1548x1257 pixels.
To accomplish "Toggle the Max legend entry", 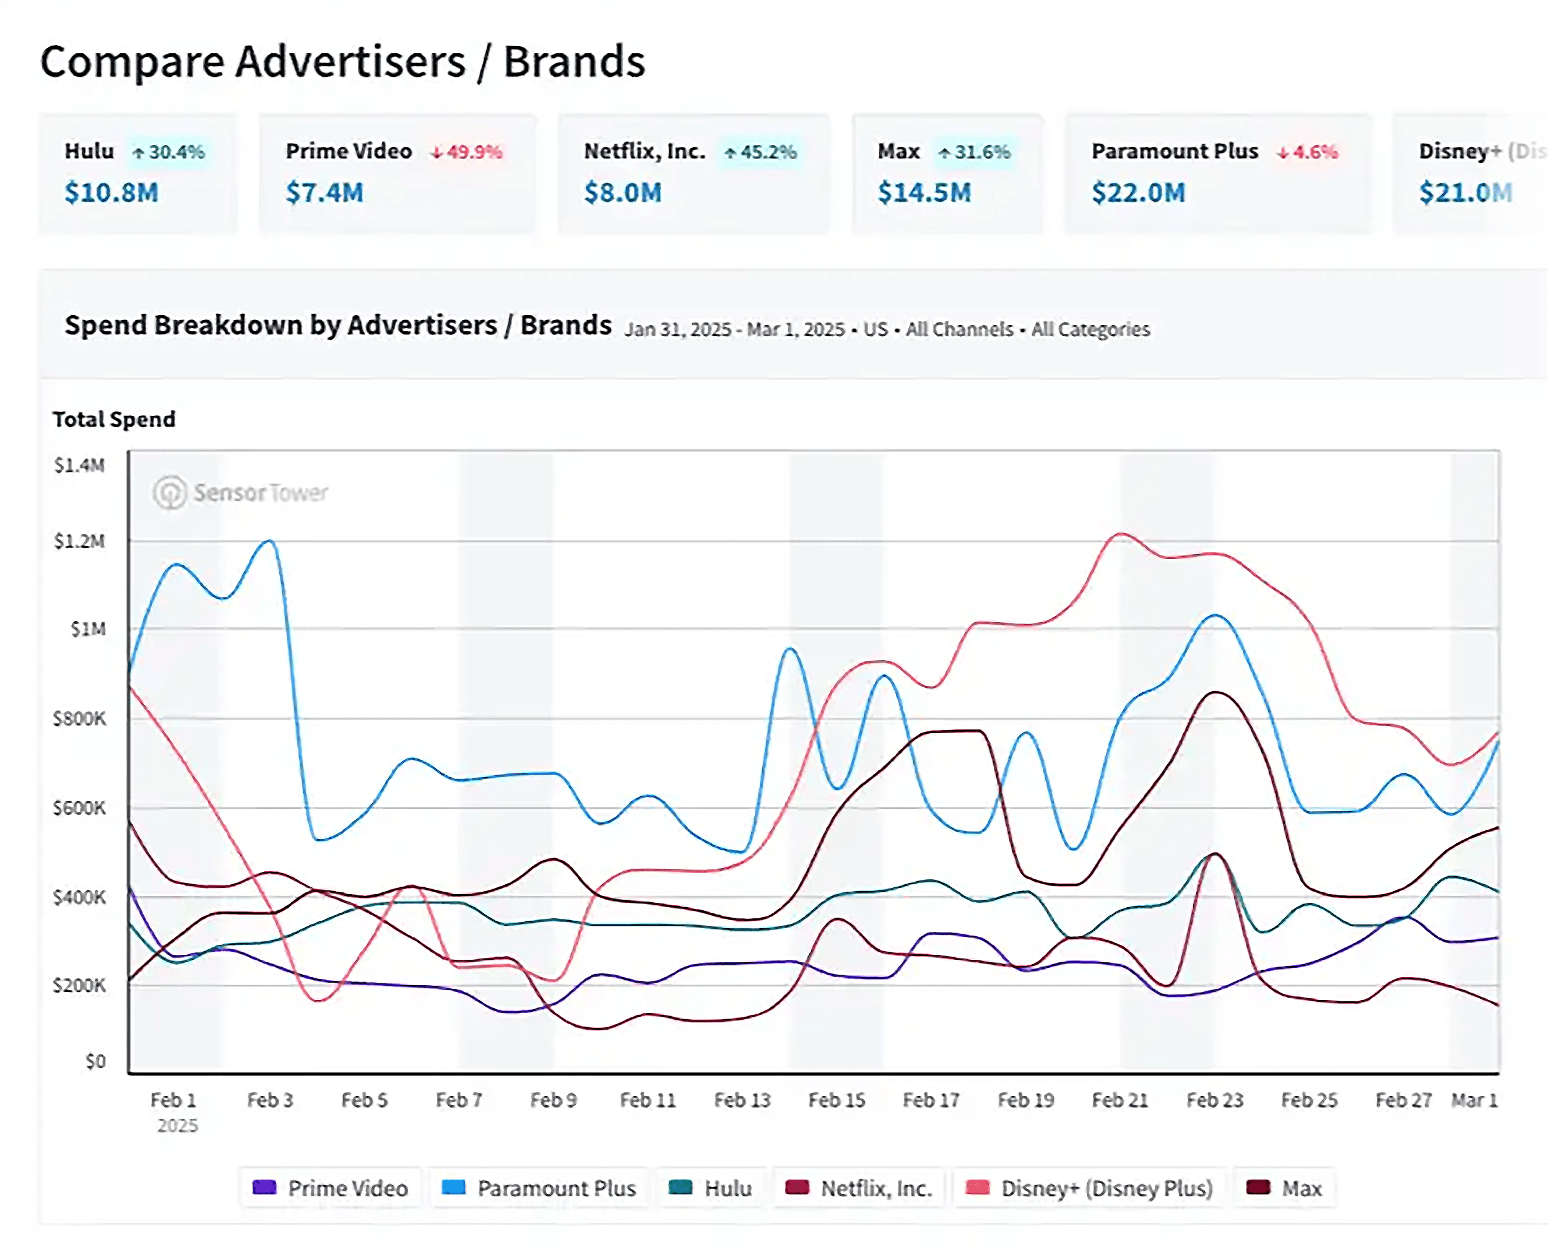I will tap(1287, 1188).
